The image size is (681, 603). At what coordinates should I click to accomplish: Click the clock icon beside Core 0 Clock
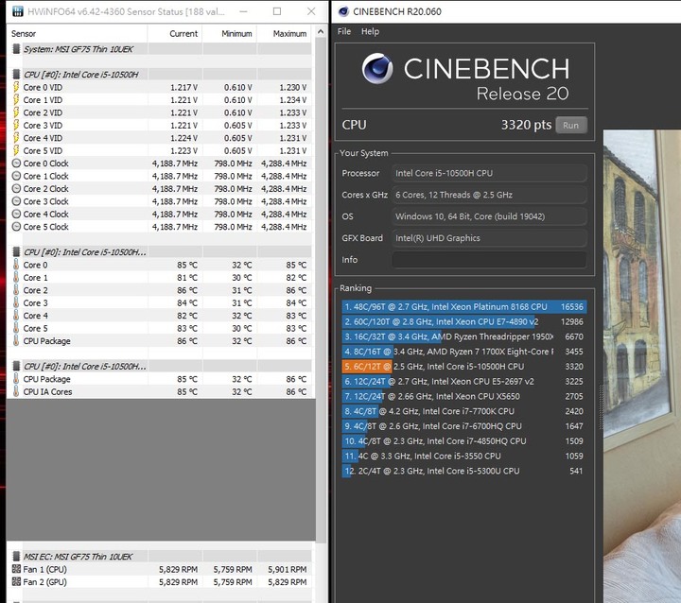pyautogui.click(x=16, y=164)
